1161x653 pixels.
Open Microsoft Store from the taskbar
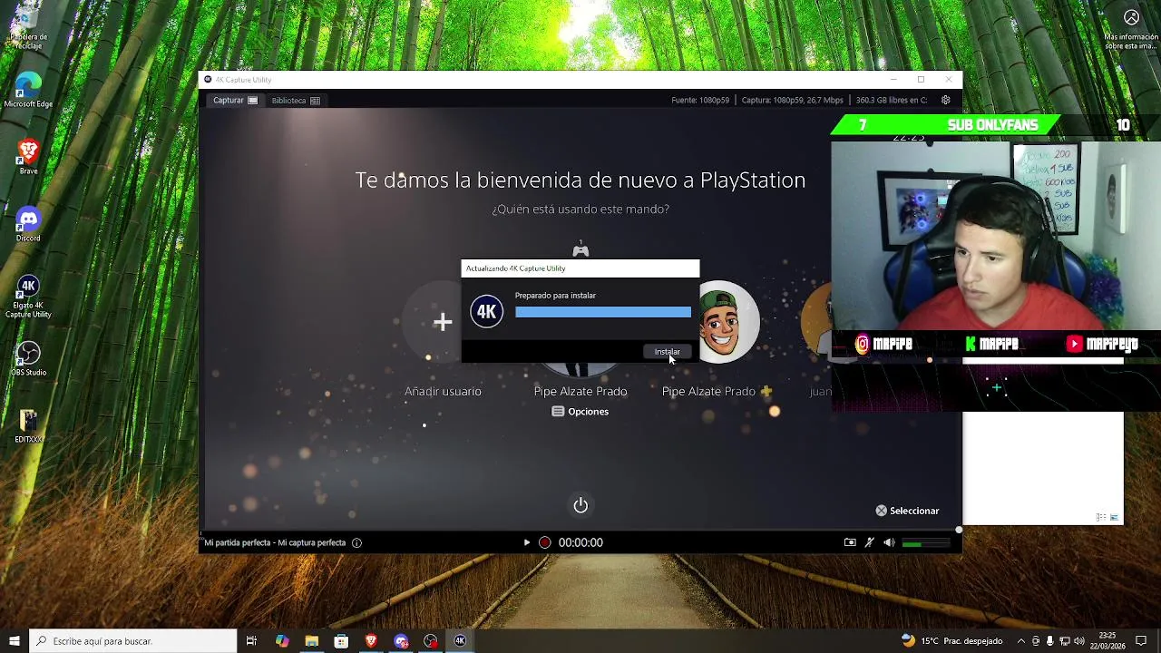click(x=341, y=641)
